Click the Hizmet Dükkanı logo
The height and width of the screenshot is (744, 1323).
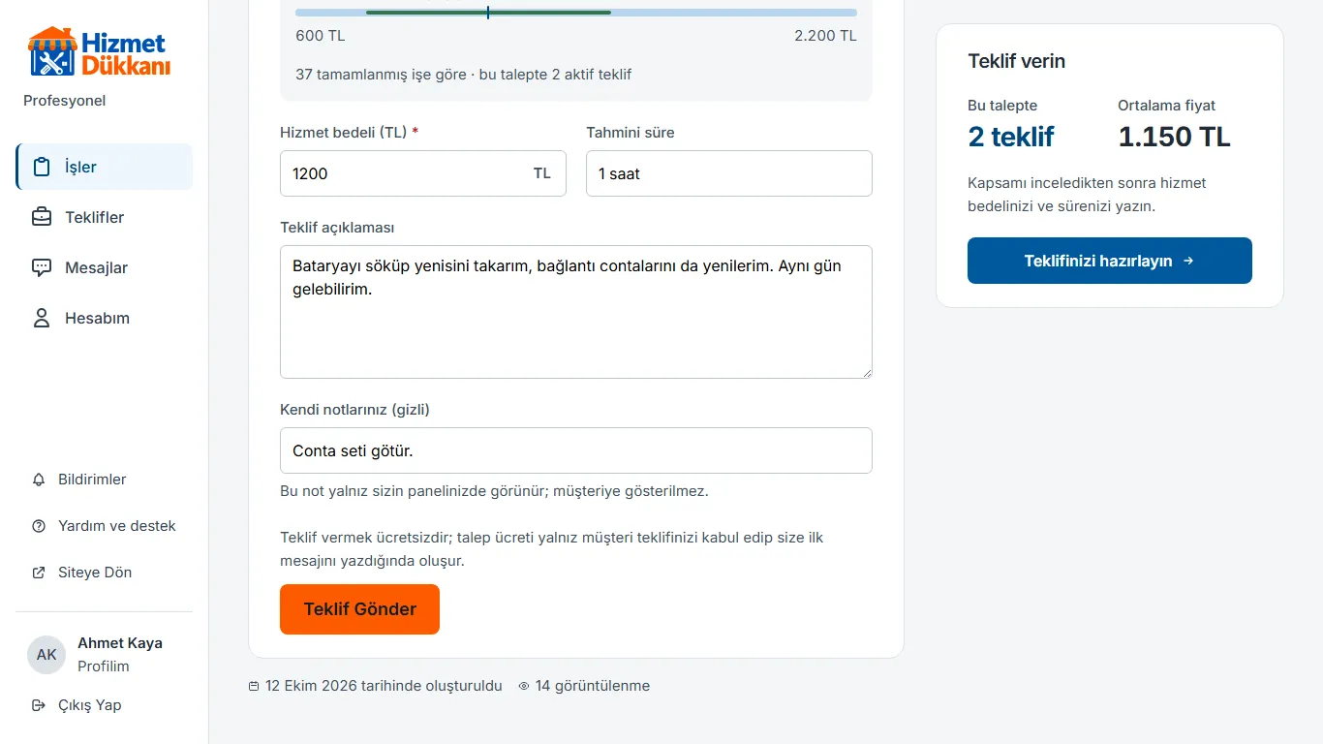99,52
